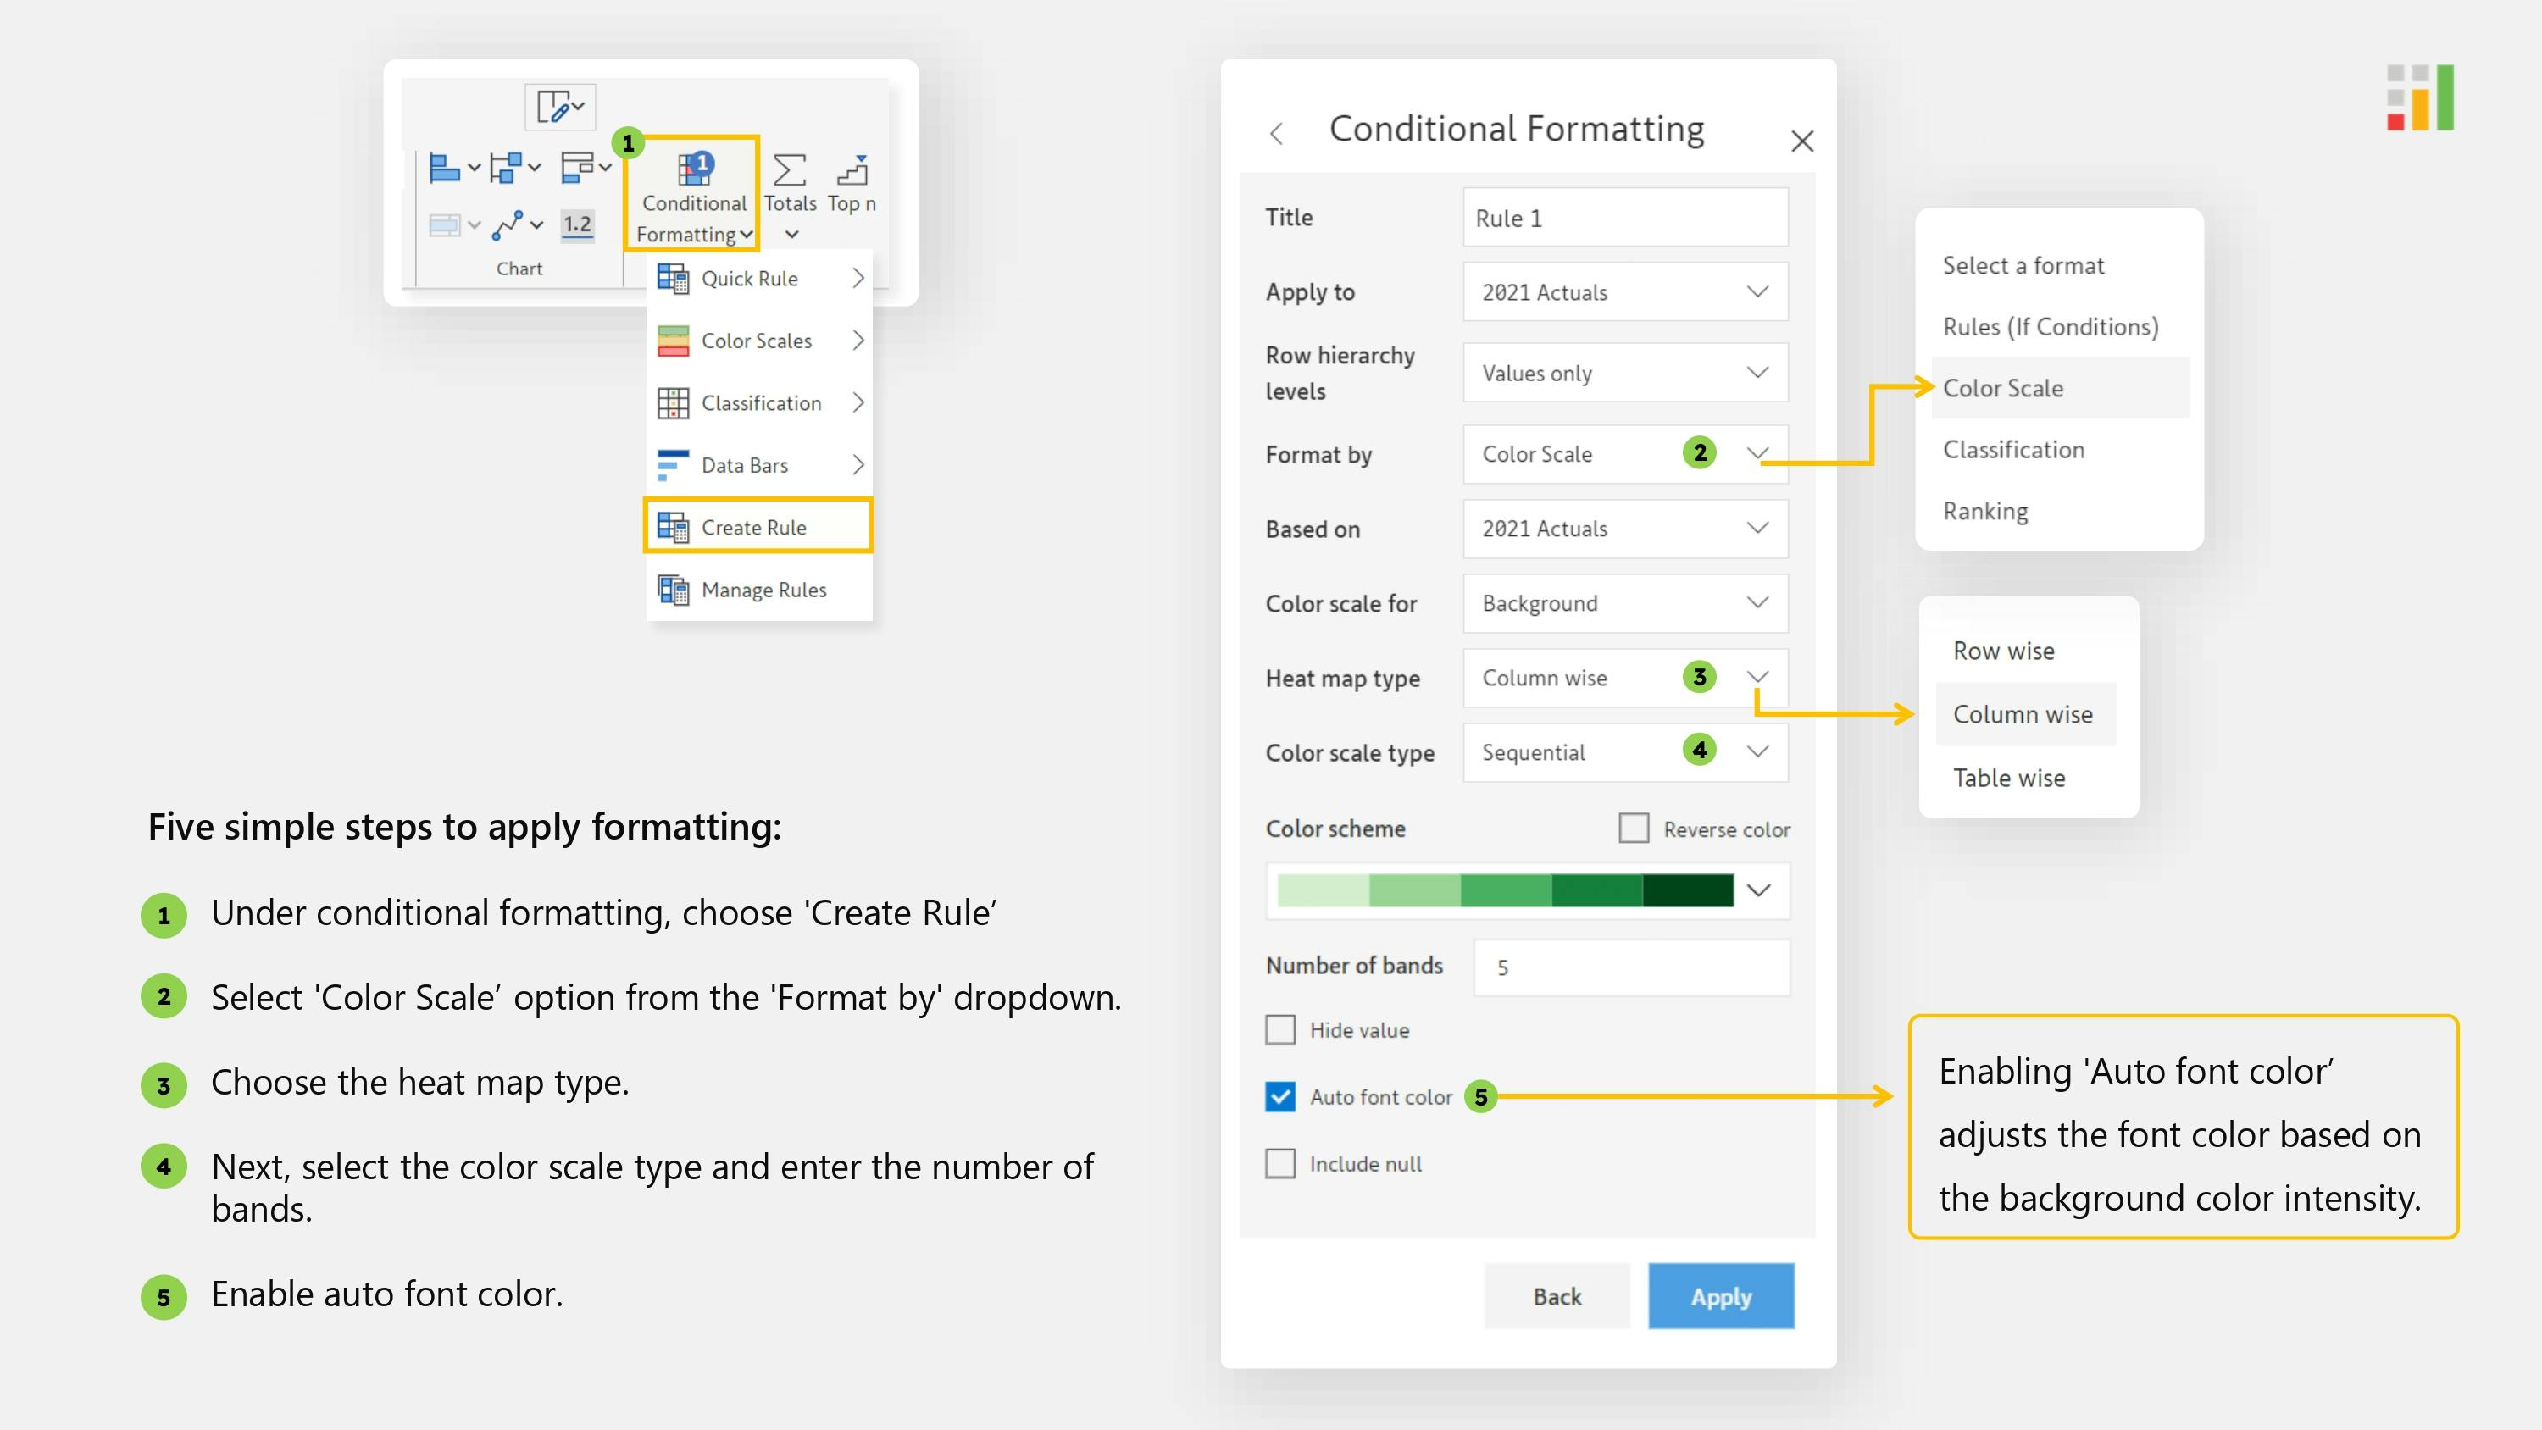This screenshot has width=2542, height=1430.
Task: Click the Totals sigma icon
Action: pos(789,171)
